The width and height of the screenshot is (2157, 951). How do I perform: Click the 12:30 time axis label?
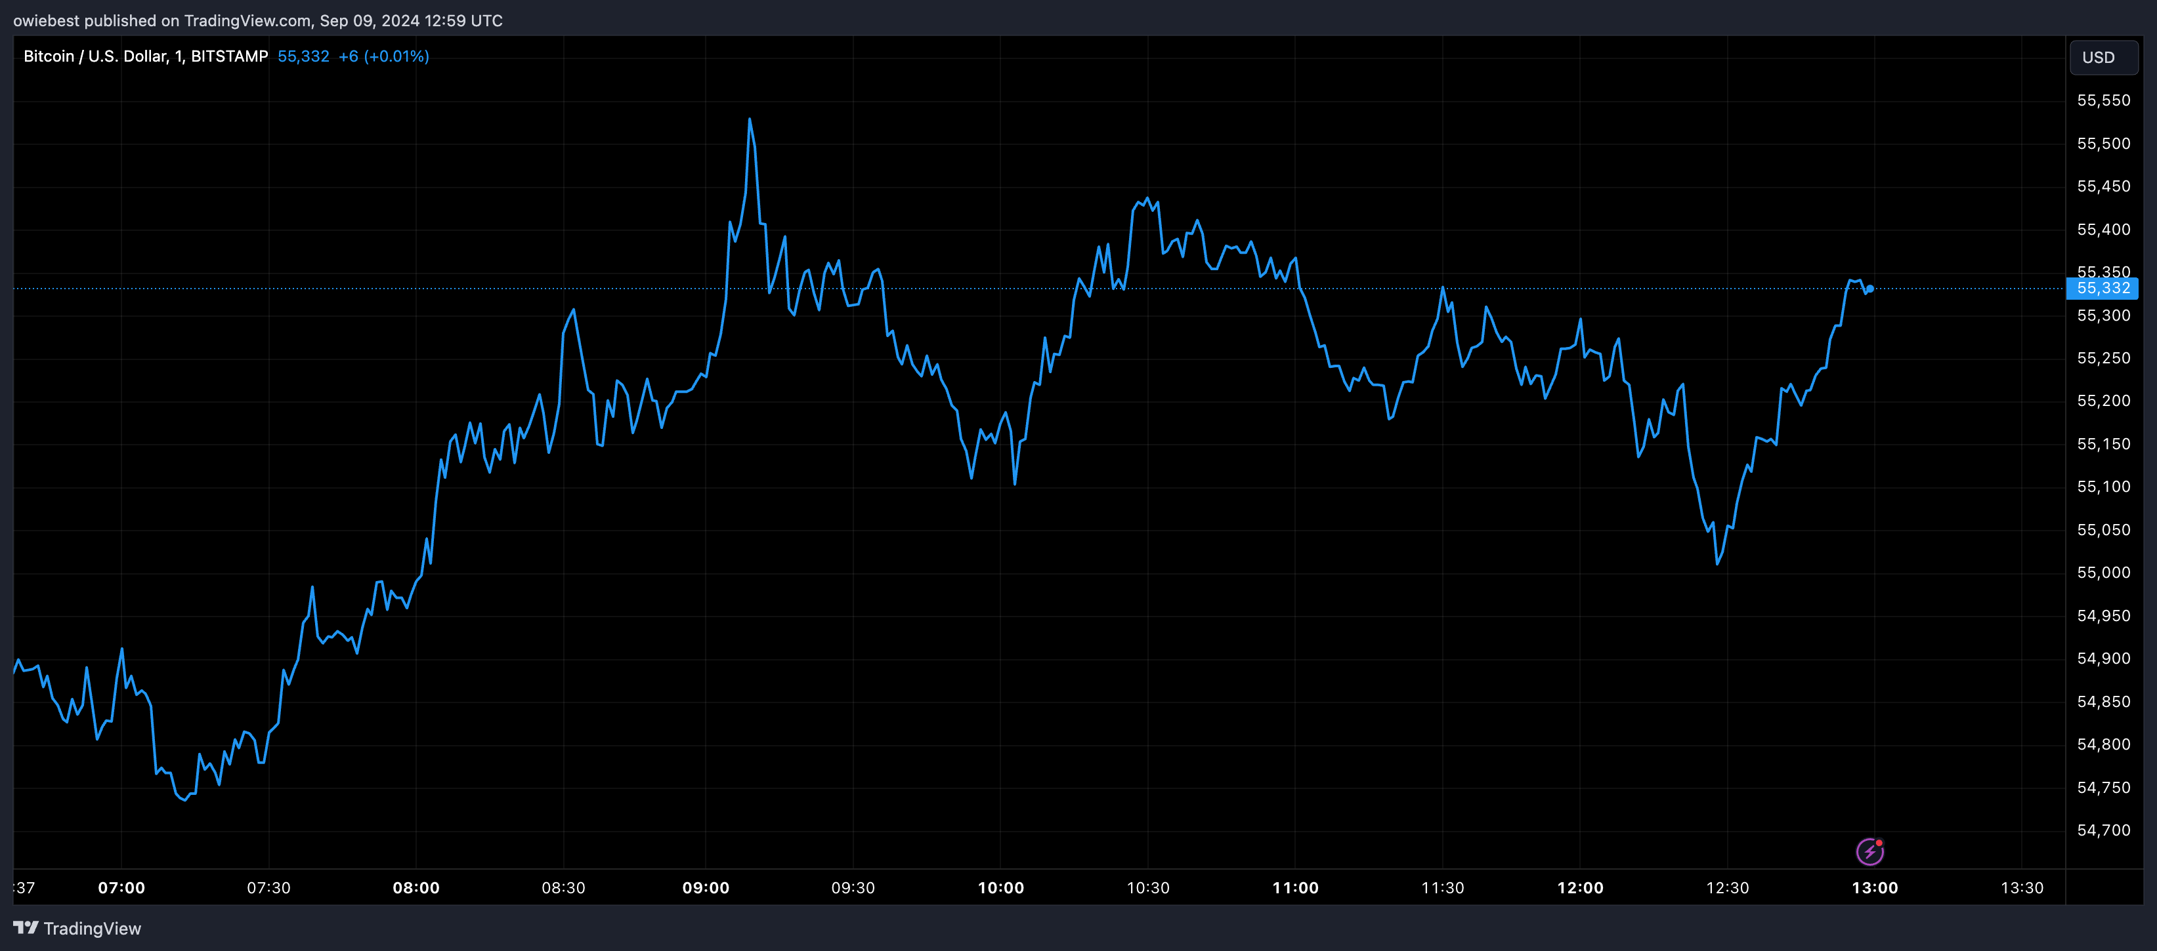(x=1728, y=887)
